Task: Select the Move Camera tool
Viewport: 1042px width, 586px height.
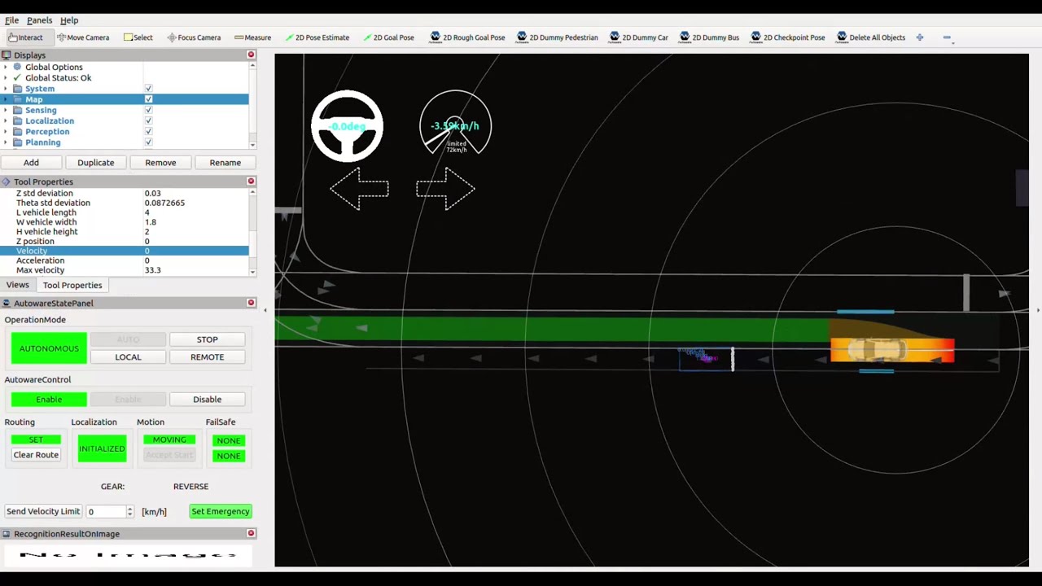Action: (83, 37)
